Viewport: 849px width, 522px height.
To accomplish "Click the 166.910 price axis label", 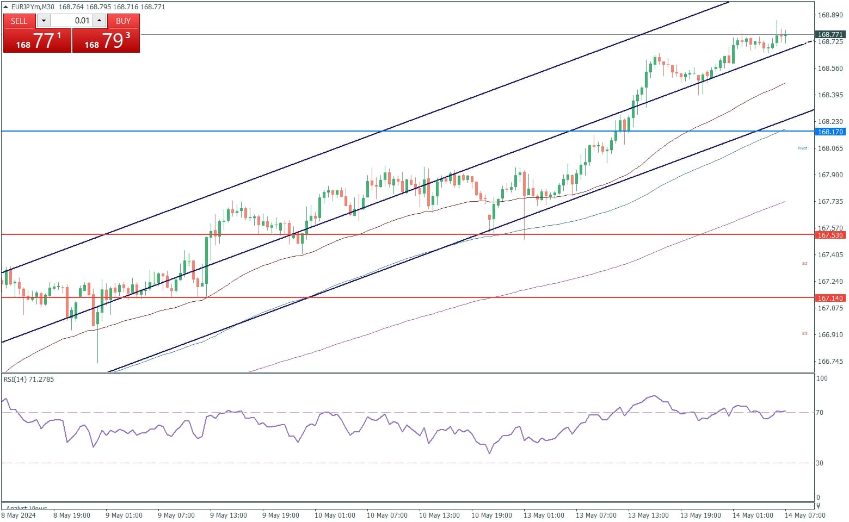I will [x=830, y=335].
